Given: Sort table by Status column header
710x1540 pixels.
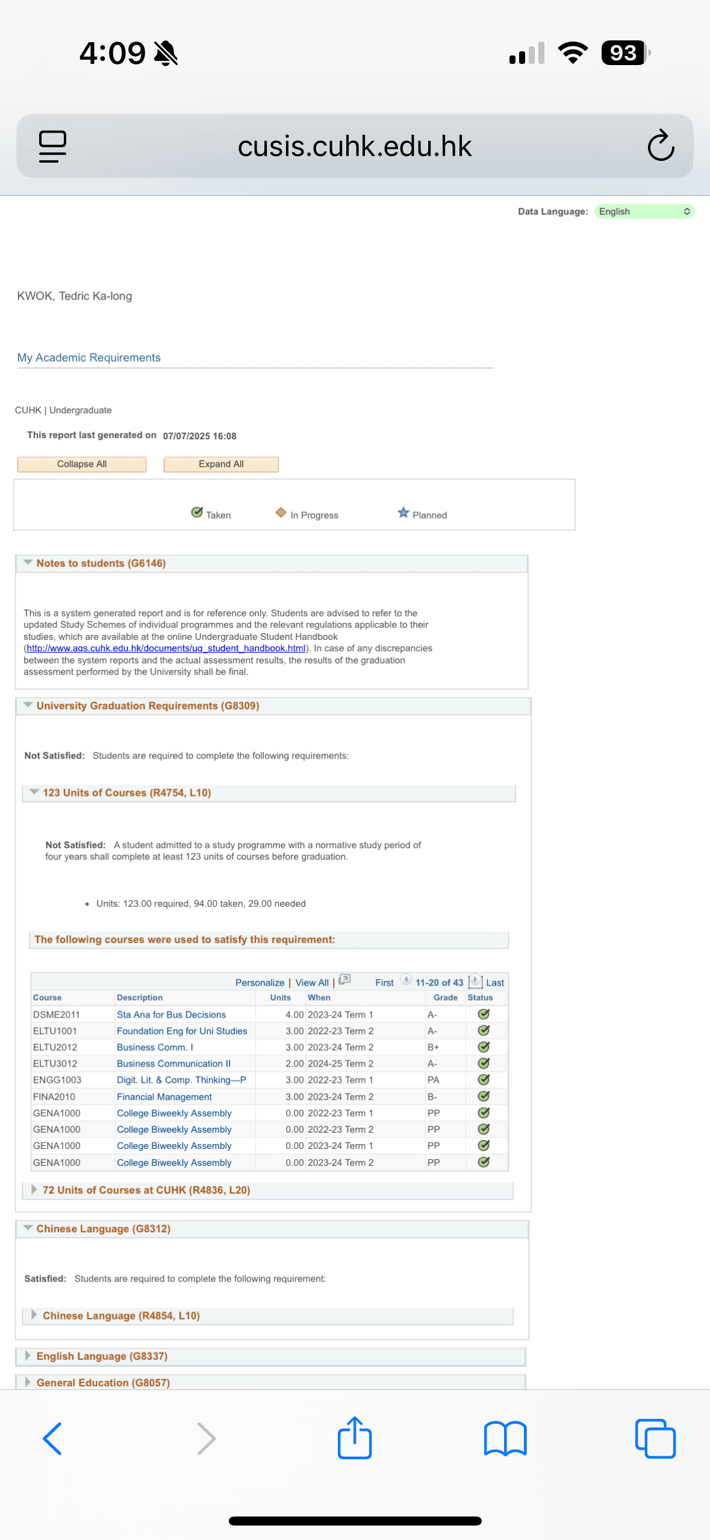Looking at the screenshot, I should tap(480, 998).
